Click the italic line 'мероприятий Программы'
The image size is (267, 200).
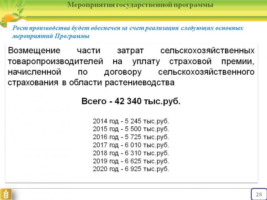(x=51, y=36)
